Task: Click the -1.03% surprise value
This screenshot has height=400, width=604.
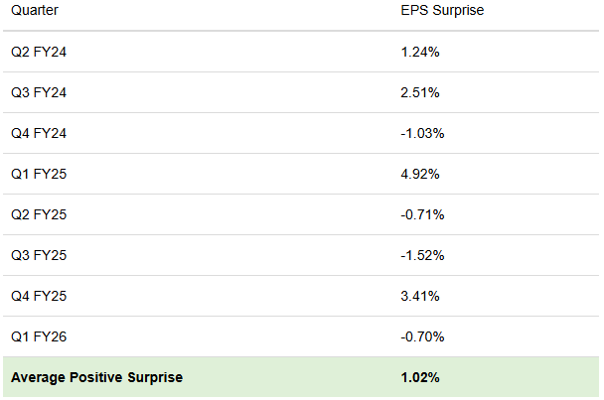Action: coord(422,133)
